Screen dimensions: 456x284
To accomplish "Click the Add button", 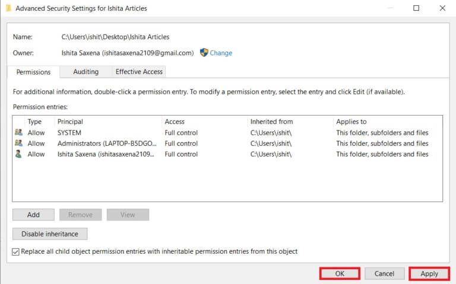I will coord(33,215).
